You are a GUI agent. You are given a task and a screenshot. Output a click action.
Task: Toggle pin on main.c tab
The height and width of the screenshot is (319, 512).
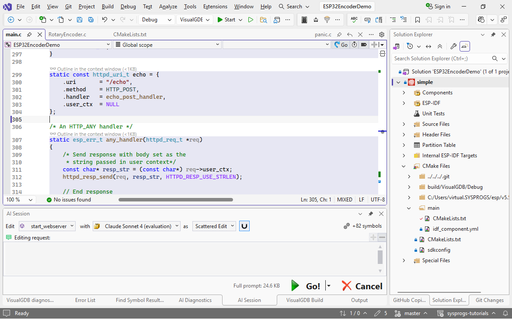click(29, 35)
